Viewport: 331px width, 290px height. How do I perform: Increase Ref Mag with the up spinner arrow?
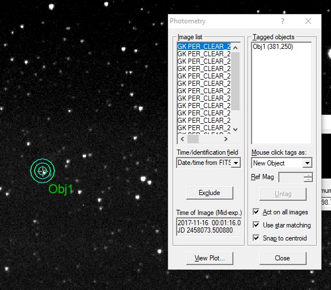coord(308,175)
